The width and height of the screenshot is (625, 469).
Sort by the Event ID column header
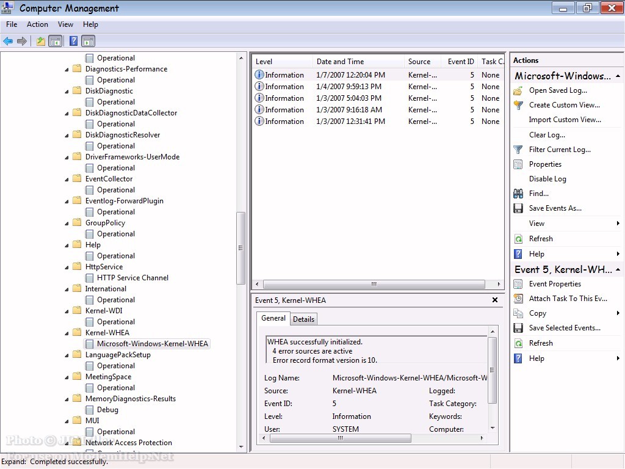click(x=460, y=62)
